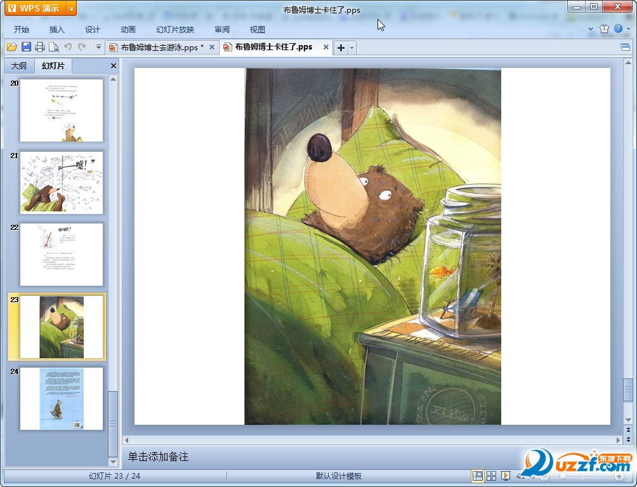This screenshot has width=637, height=487.
Task: Zoom in with the plus button
Action: pyautogui.click(x=619, y=476)
